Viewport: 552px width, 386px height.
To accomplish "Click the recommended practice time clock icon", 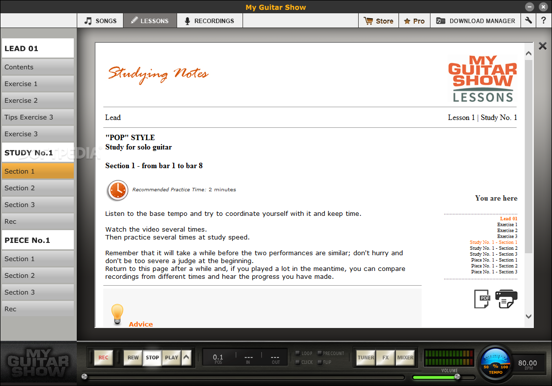I will tap(118, 190).
